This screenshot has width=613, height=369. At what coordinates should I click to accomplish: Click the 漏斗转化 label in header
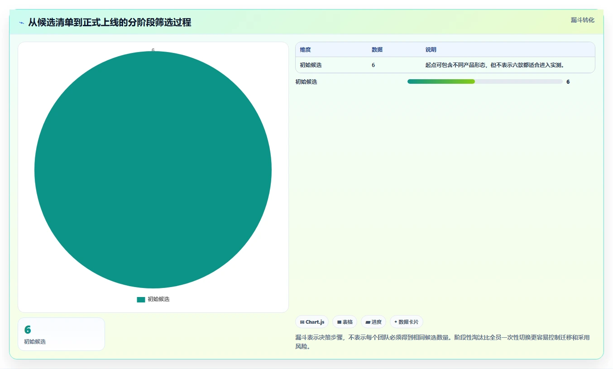coord(582,20)
